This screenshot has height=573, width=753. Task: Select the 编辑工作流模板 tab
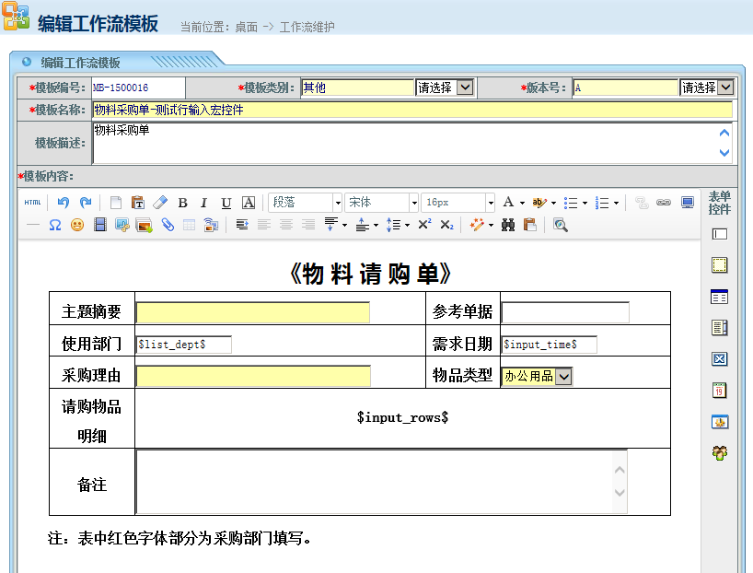click(x=80, y=63)
